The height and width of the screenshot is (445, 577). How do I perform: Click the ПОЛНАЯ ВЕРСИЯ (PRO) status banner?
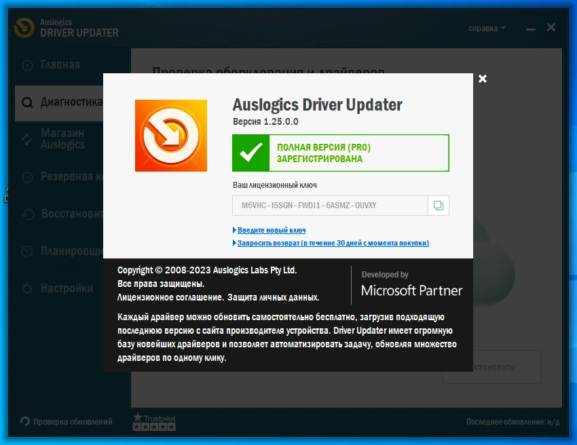[x=340, y=153]
